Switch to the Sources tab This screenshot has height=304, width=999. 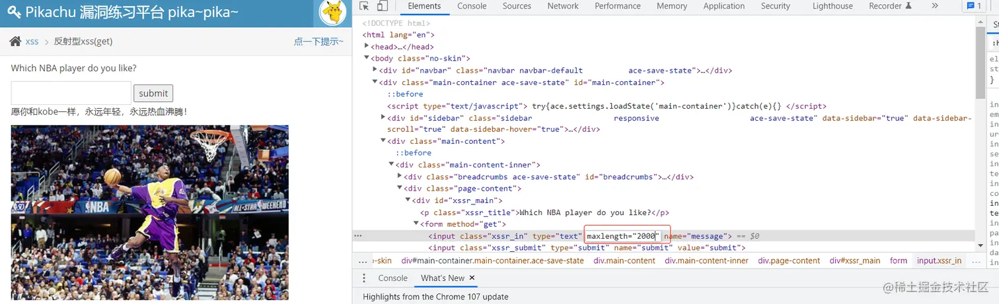[x=517, y=6]
